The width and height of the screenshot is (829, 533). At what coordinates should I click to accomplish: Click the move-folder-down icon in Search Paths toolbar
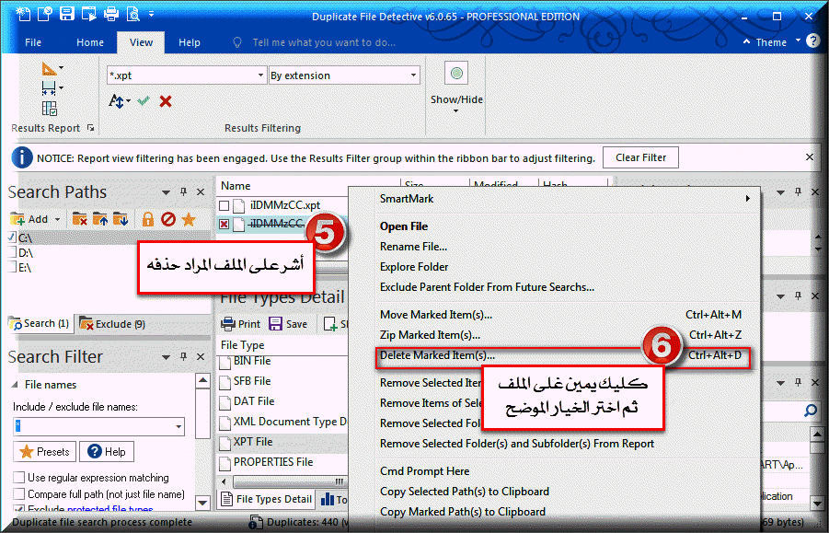point(120,219)
